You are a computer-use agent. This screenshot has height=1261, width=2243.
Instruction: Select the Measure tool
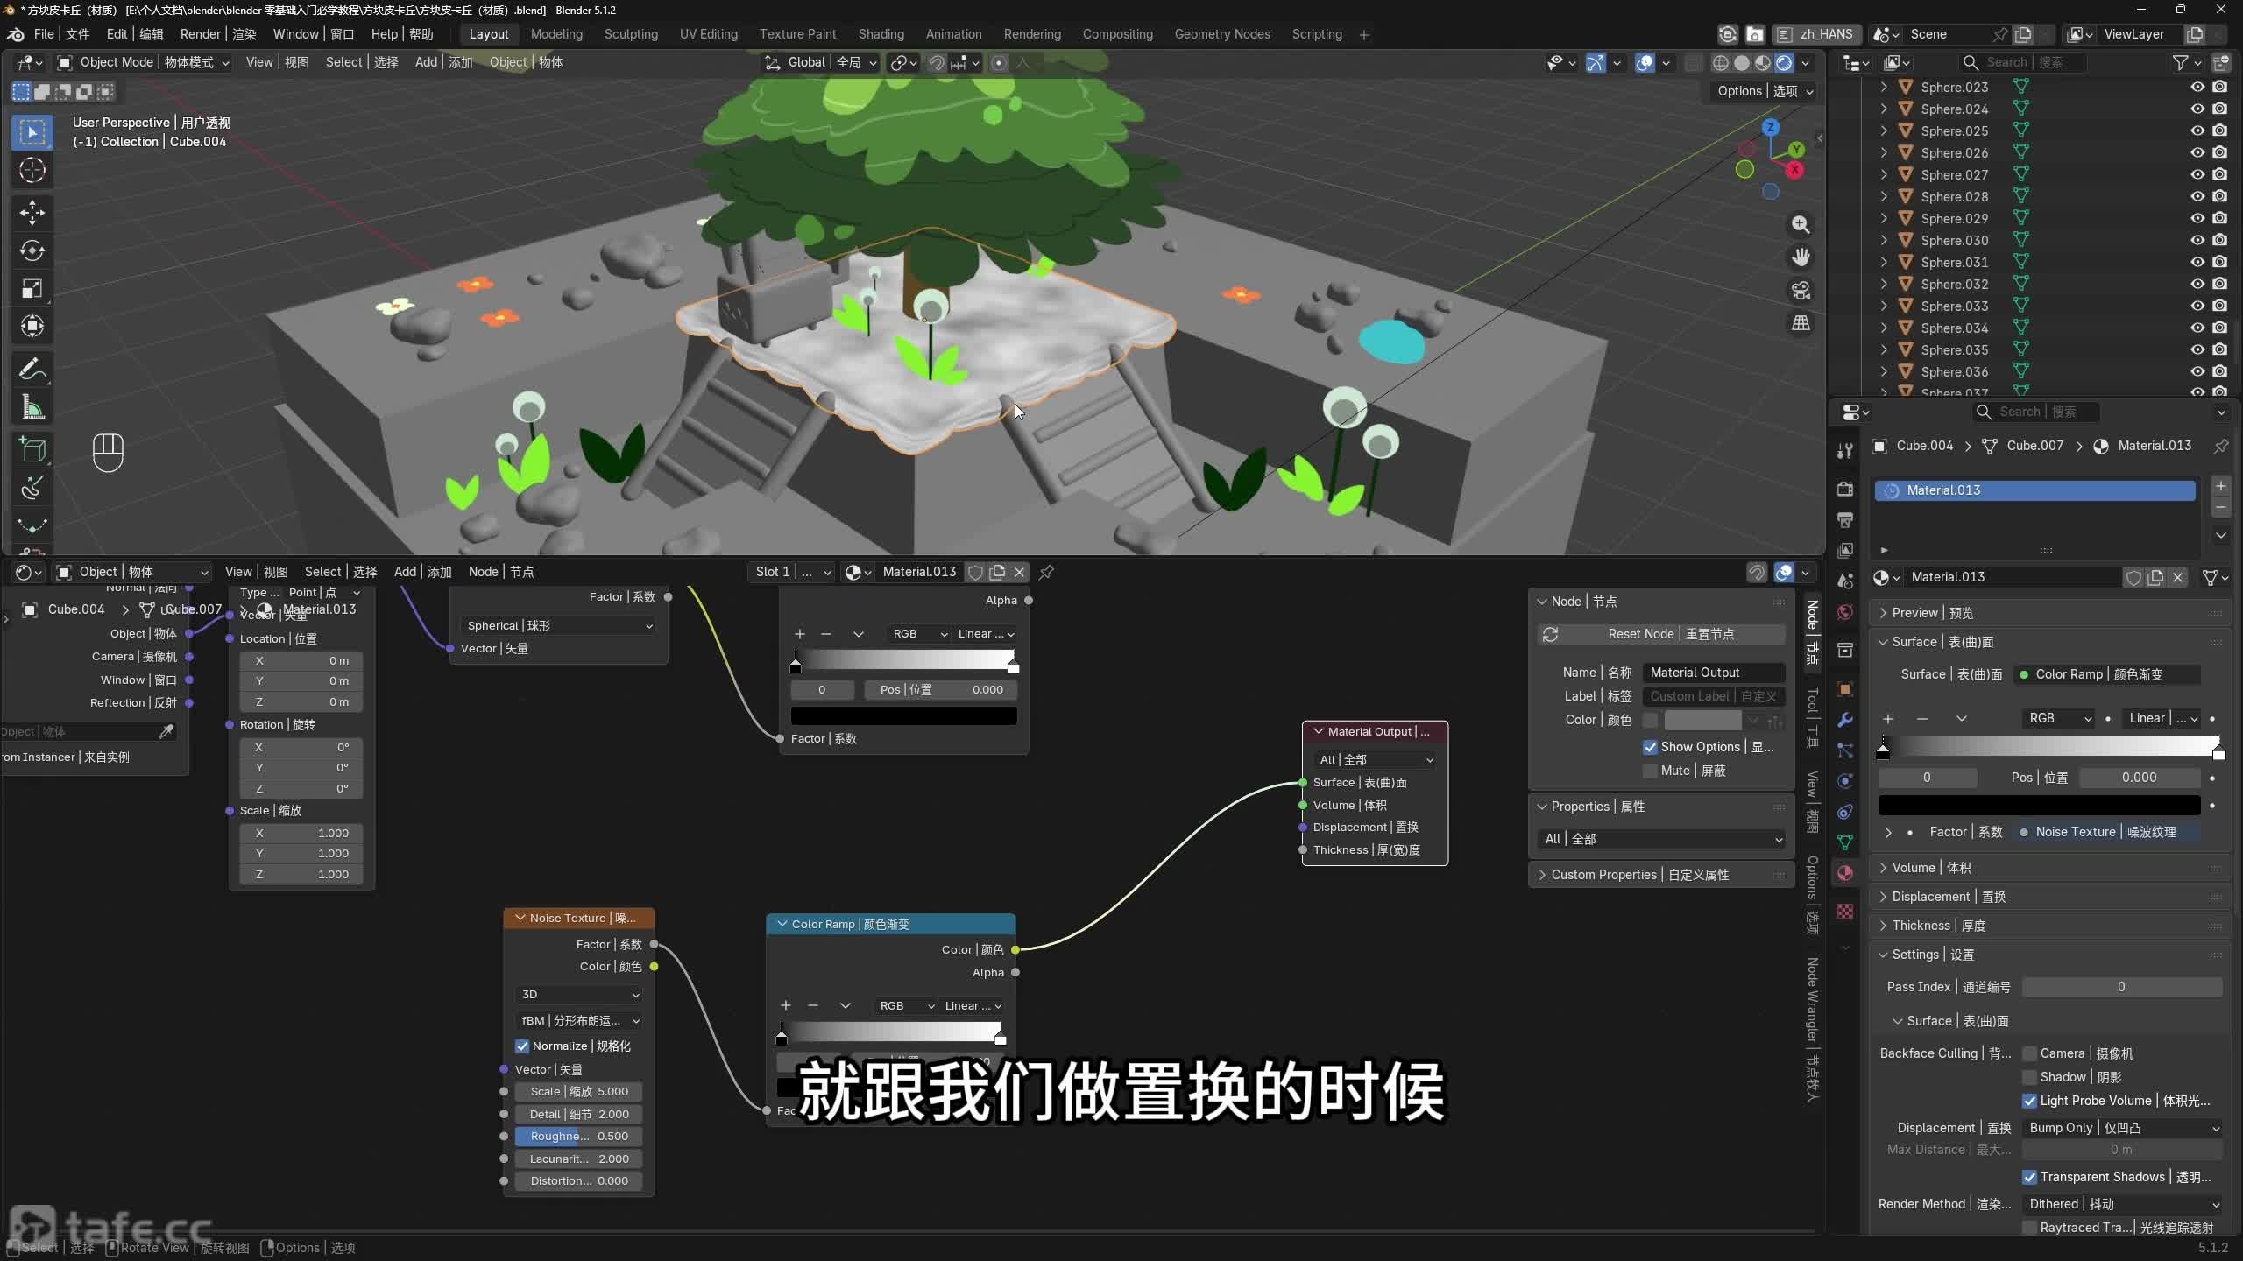(x=32, y=407)
